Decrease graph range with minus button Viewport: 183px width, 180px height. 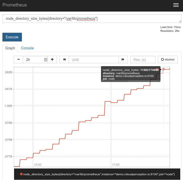tap(19, 59)
